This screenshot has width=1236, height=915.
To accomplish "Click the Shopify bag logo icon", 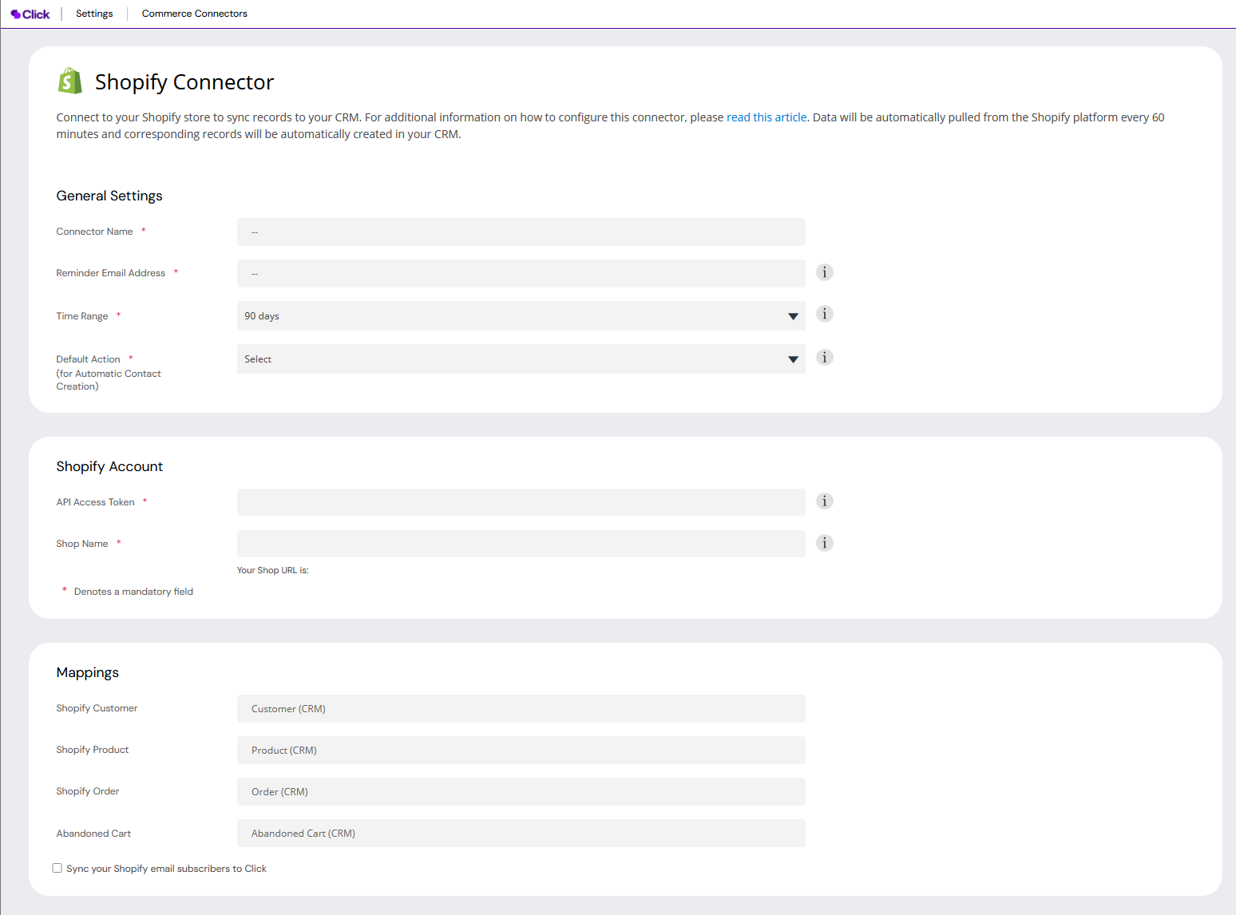I will point(70,81).
